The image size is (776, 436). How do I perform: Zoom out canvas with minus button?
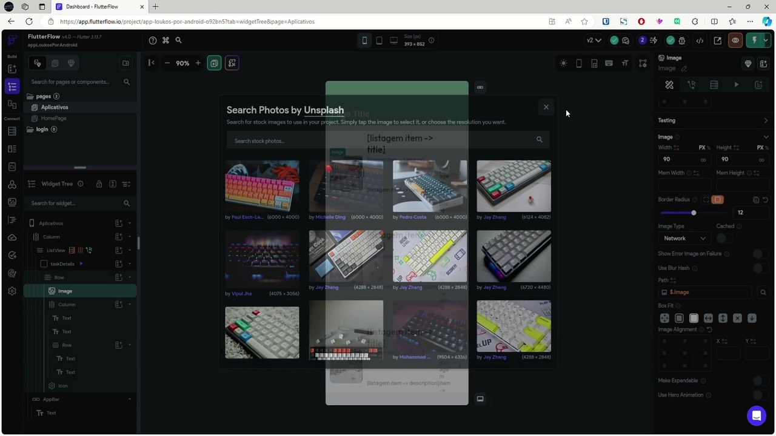coord(167,63)
